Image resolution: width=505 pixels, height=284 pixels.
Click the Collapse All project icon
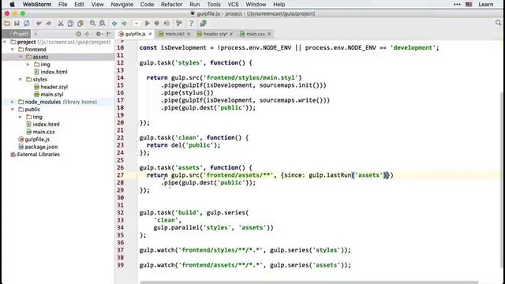(x=87, y=34)
